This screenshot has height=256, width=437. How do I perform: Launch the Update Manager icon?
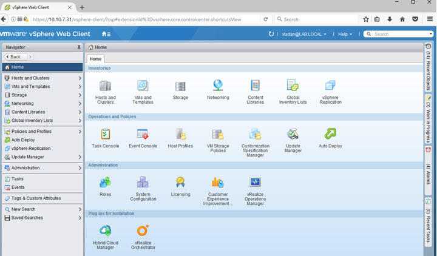pyautogui.click(x=293, y=134)
